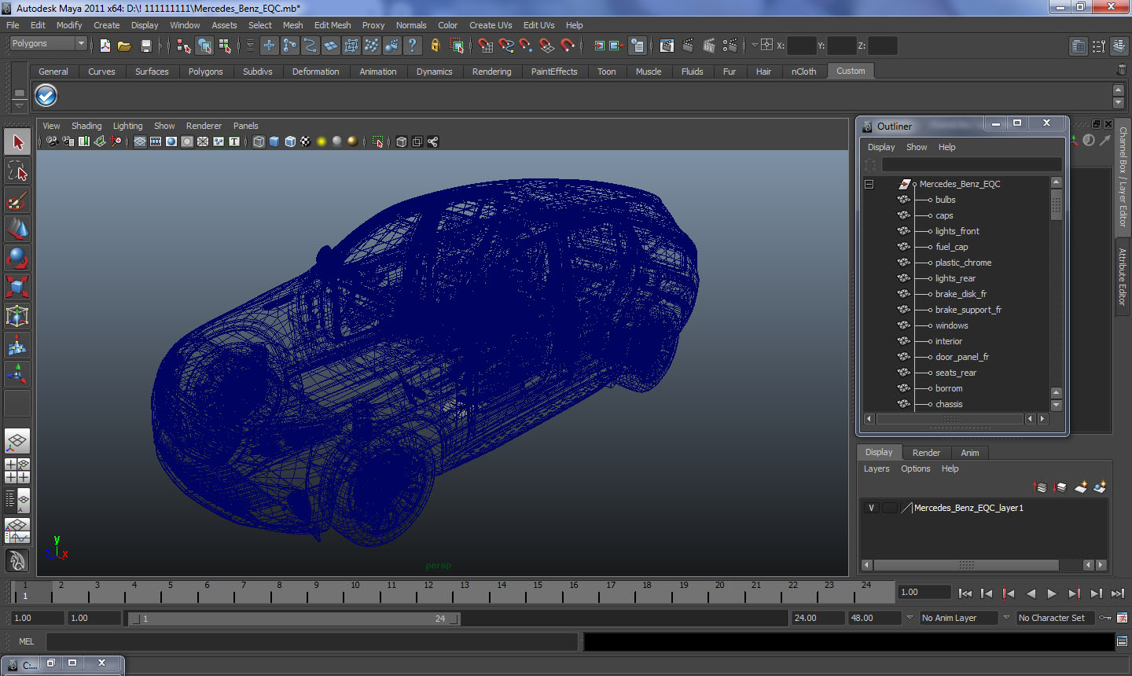Screen dimensions: 1132x676
Task: Play the animation forwards
Action: pos(1052,593)
